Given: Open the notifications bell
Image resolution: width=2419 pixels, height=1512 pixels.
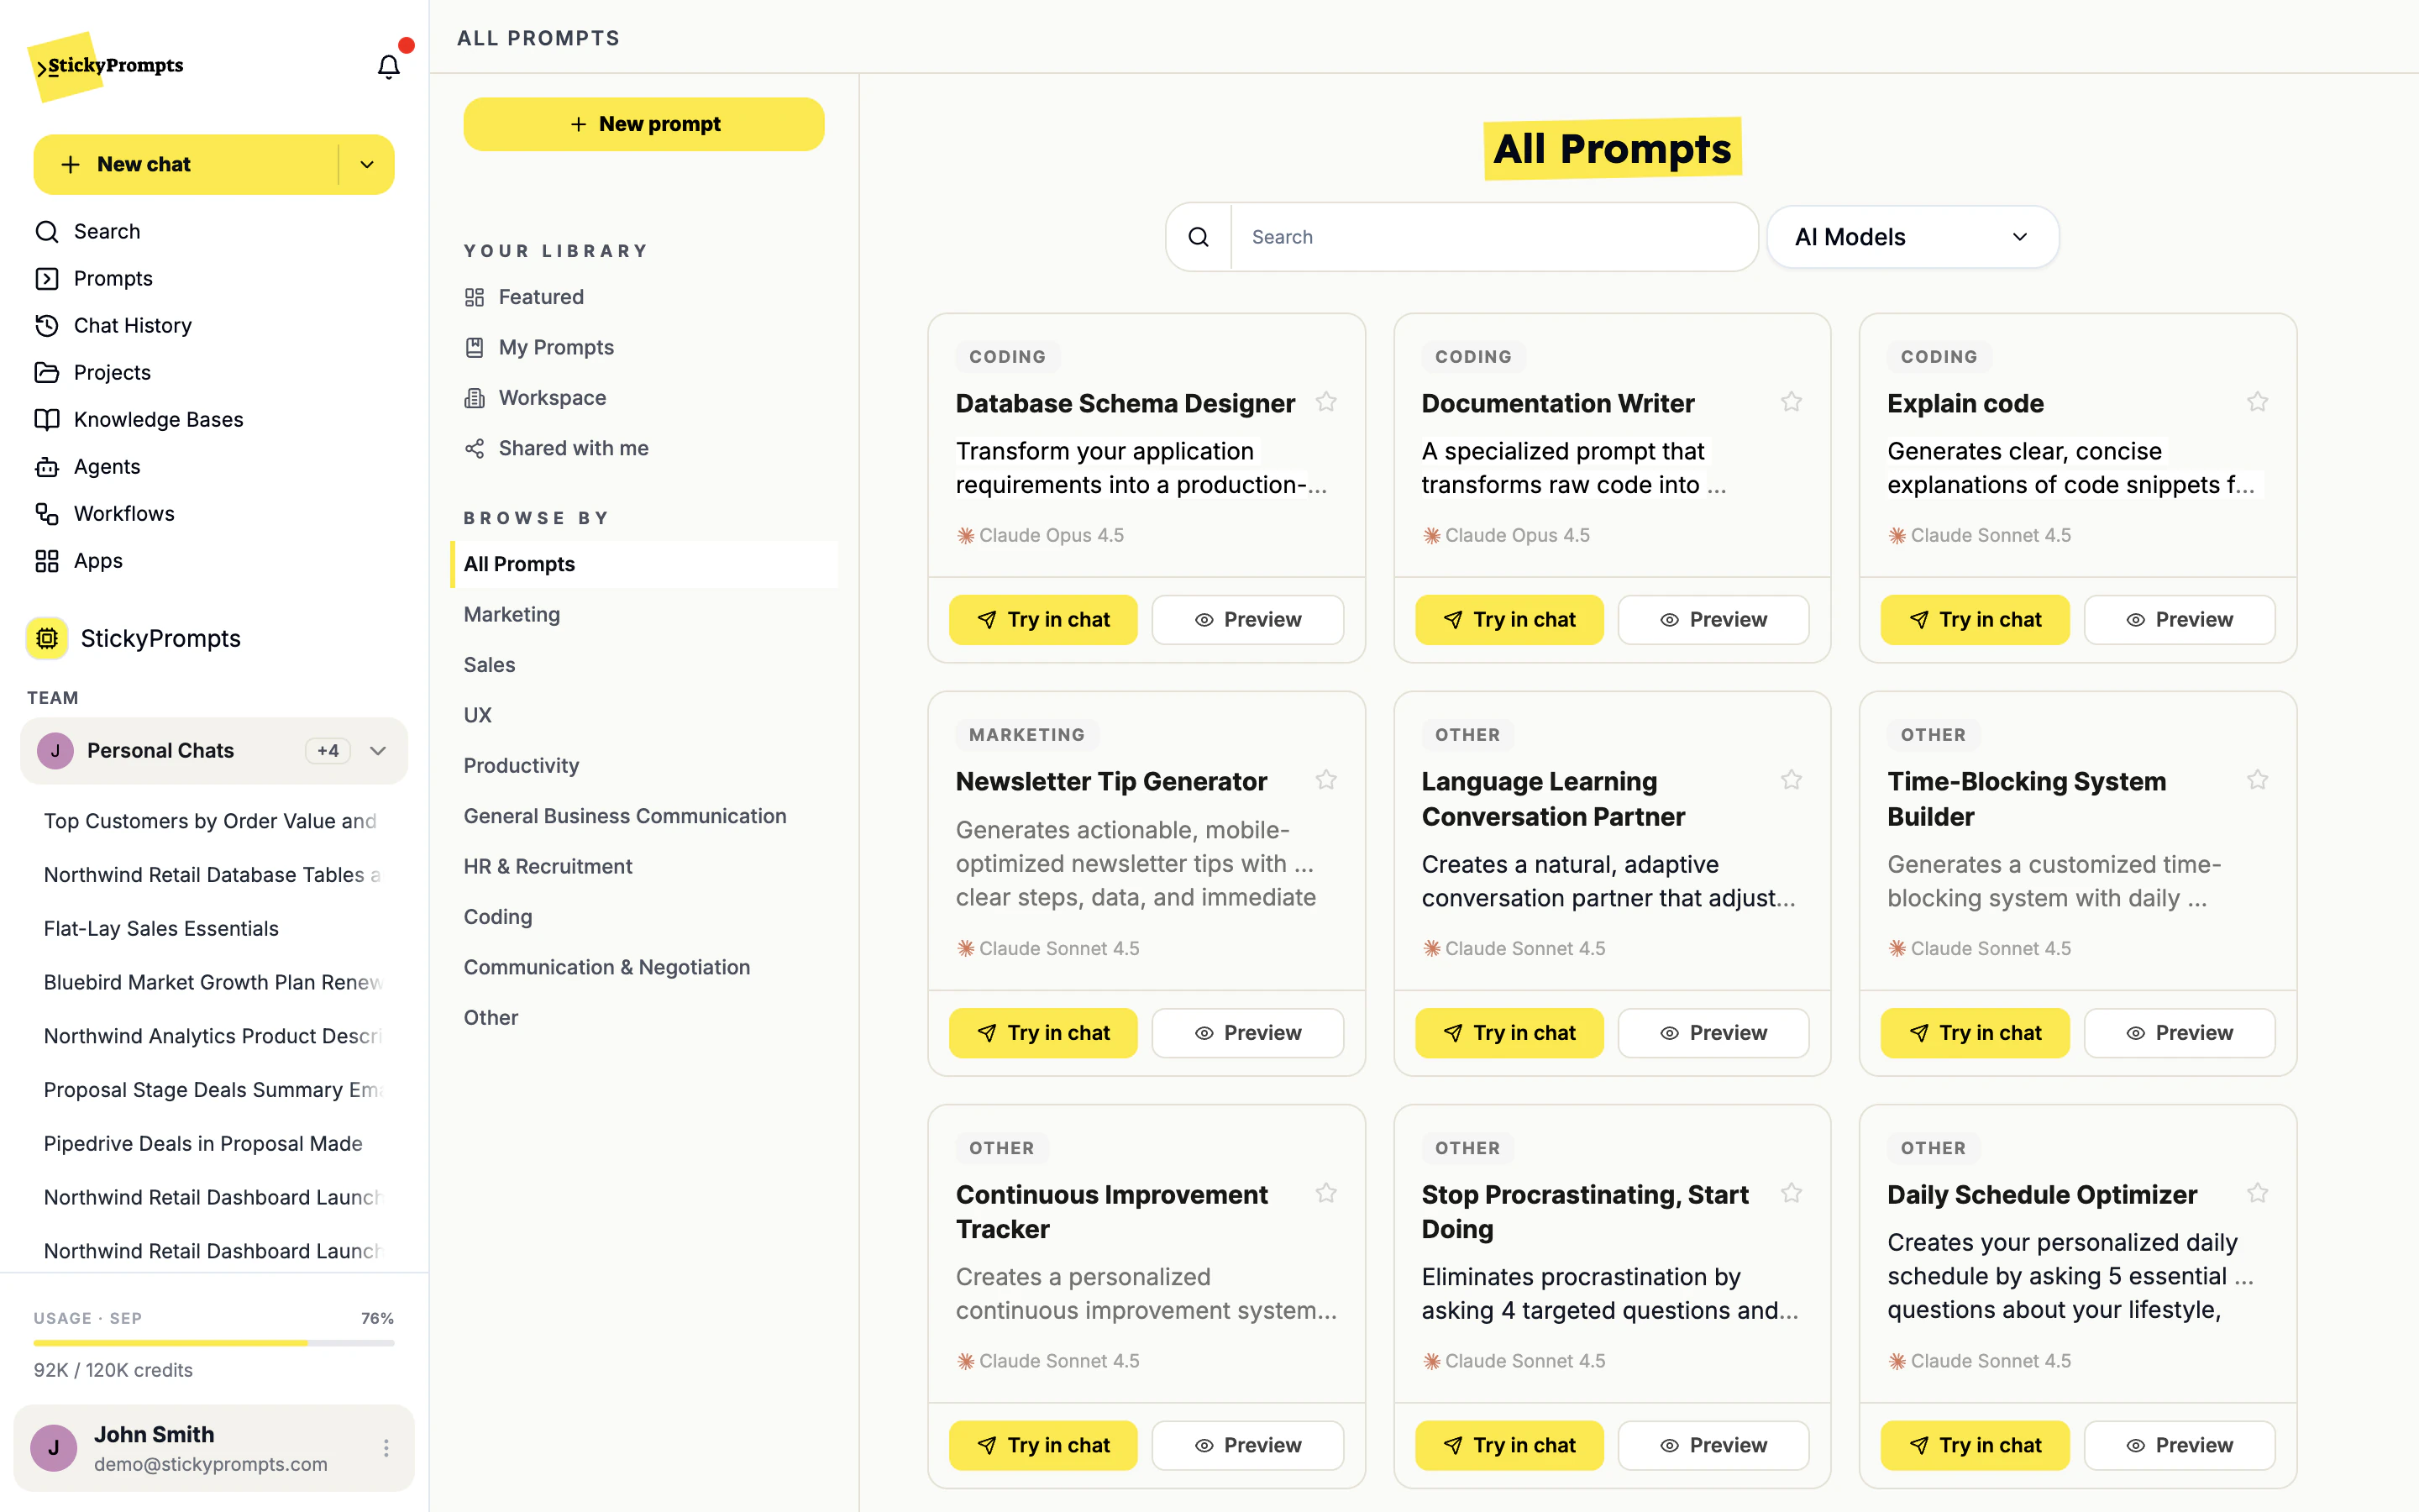Looking at the screenshot, I should pyautogui.click(x=388, y=66).
